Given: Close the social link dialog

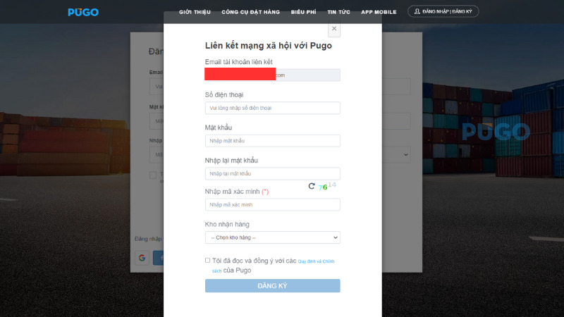Looking at the screenshot, I should [x=334, y=29].
